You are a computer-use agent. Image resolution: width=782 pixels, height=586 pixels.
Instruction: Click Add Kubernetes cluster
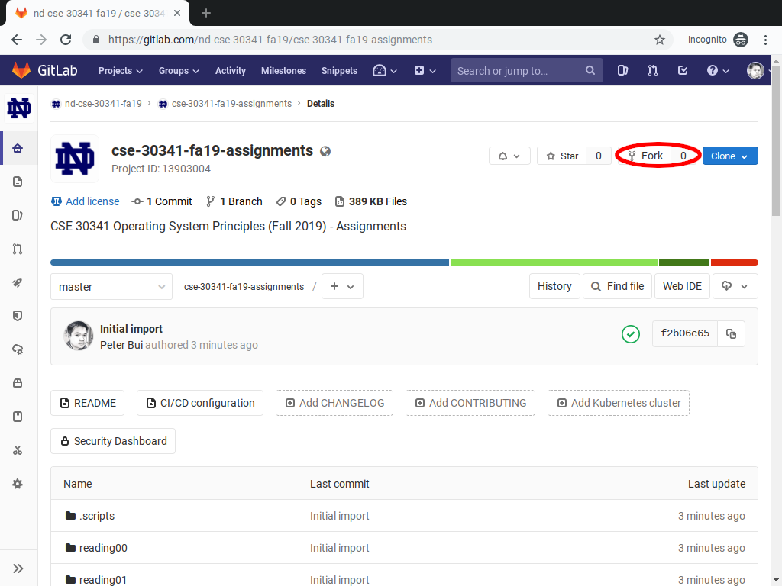(x=619, y=403)
